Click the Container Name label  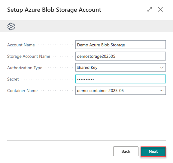pos(23,91)
